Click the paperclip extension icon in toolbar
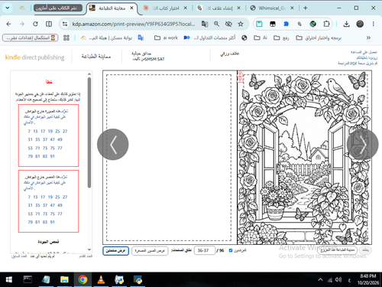Viewport: 382px width, 287px height. click(x=299, y=24)
